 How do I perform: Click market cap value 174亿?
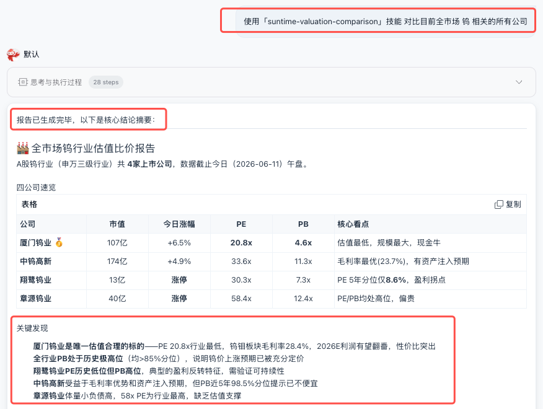click(117, 262)
